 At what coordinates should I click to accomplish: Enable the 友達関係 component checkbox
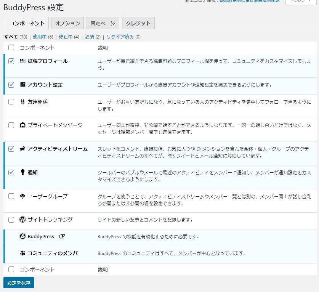(11, 102)
